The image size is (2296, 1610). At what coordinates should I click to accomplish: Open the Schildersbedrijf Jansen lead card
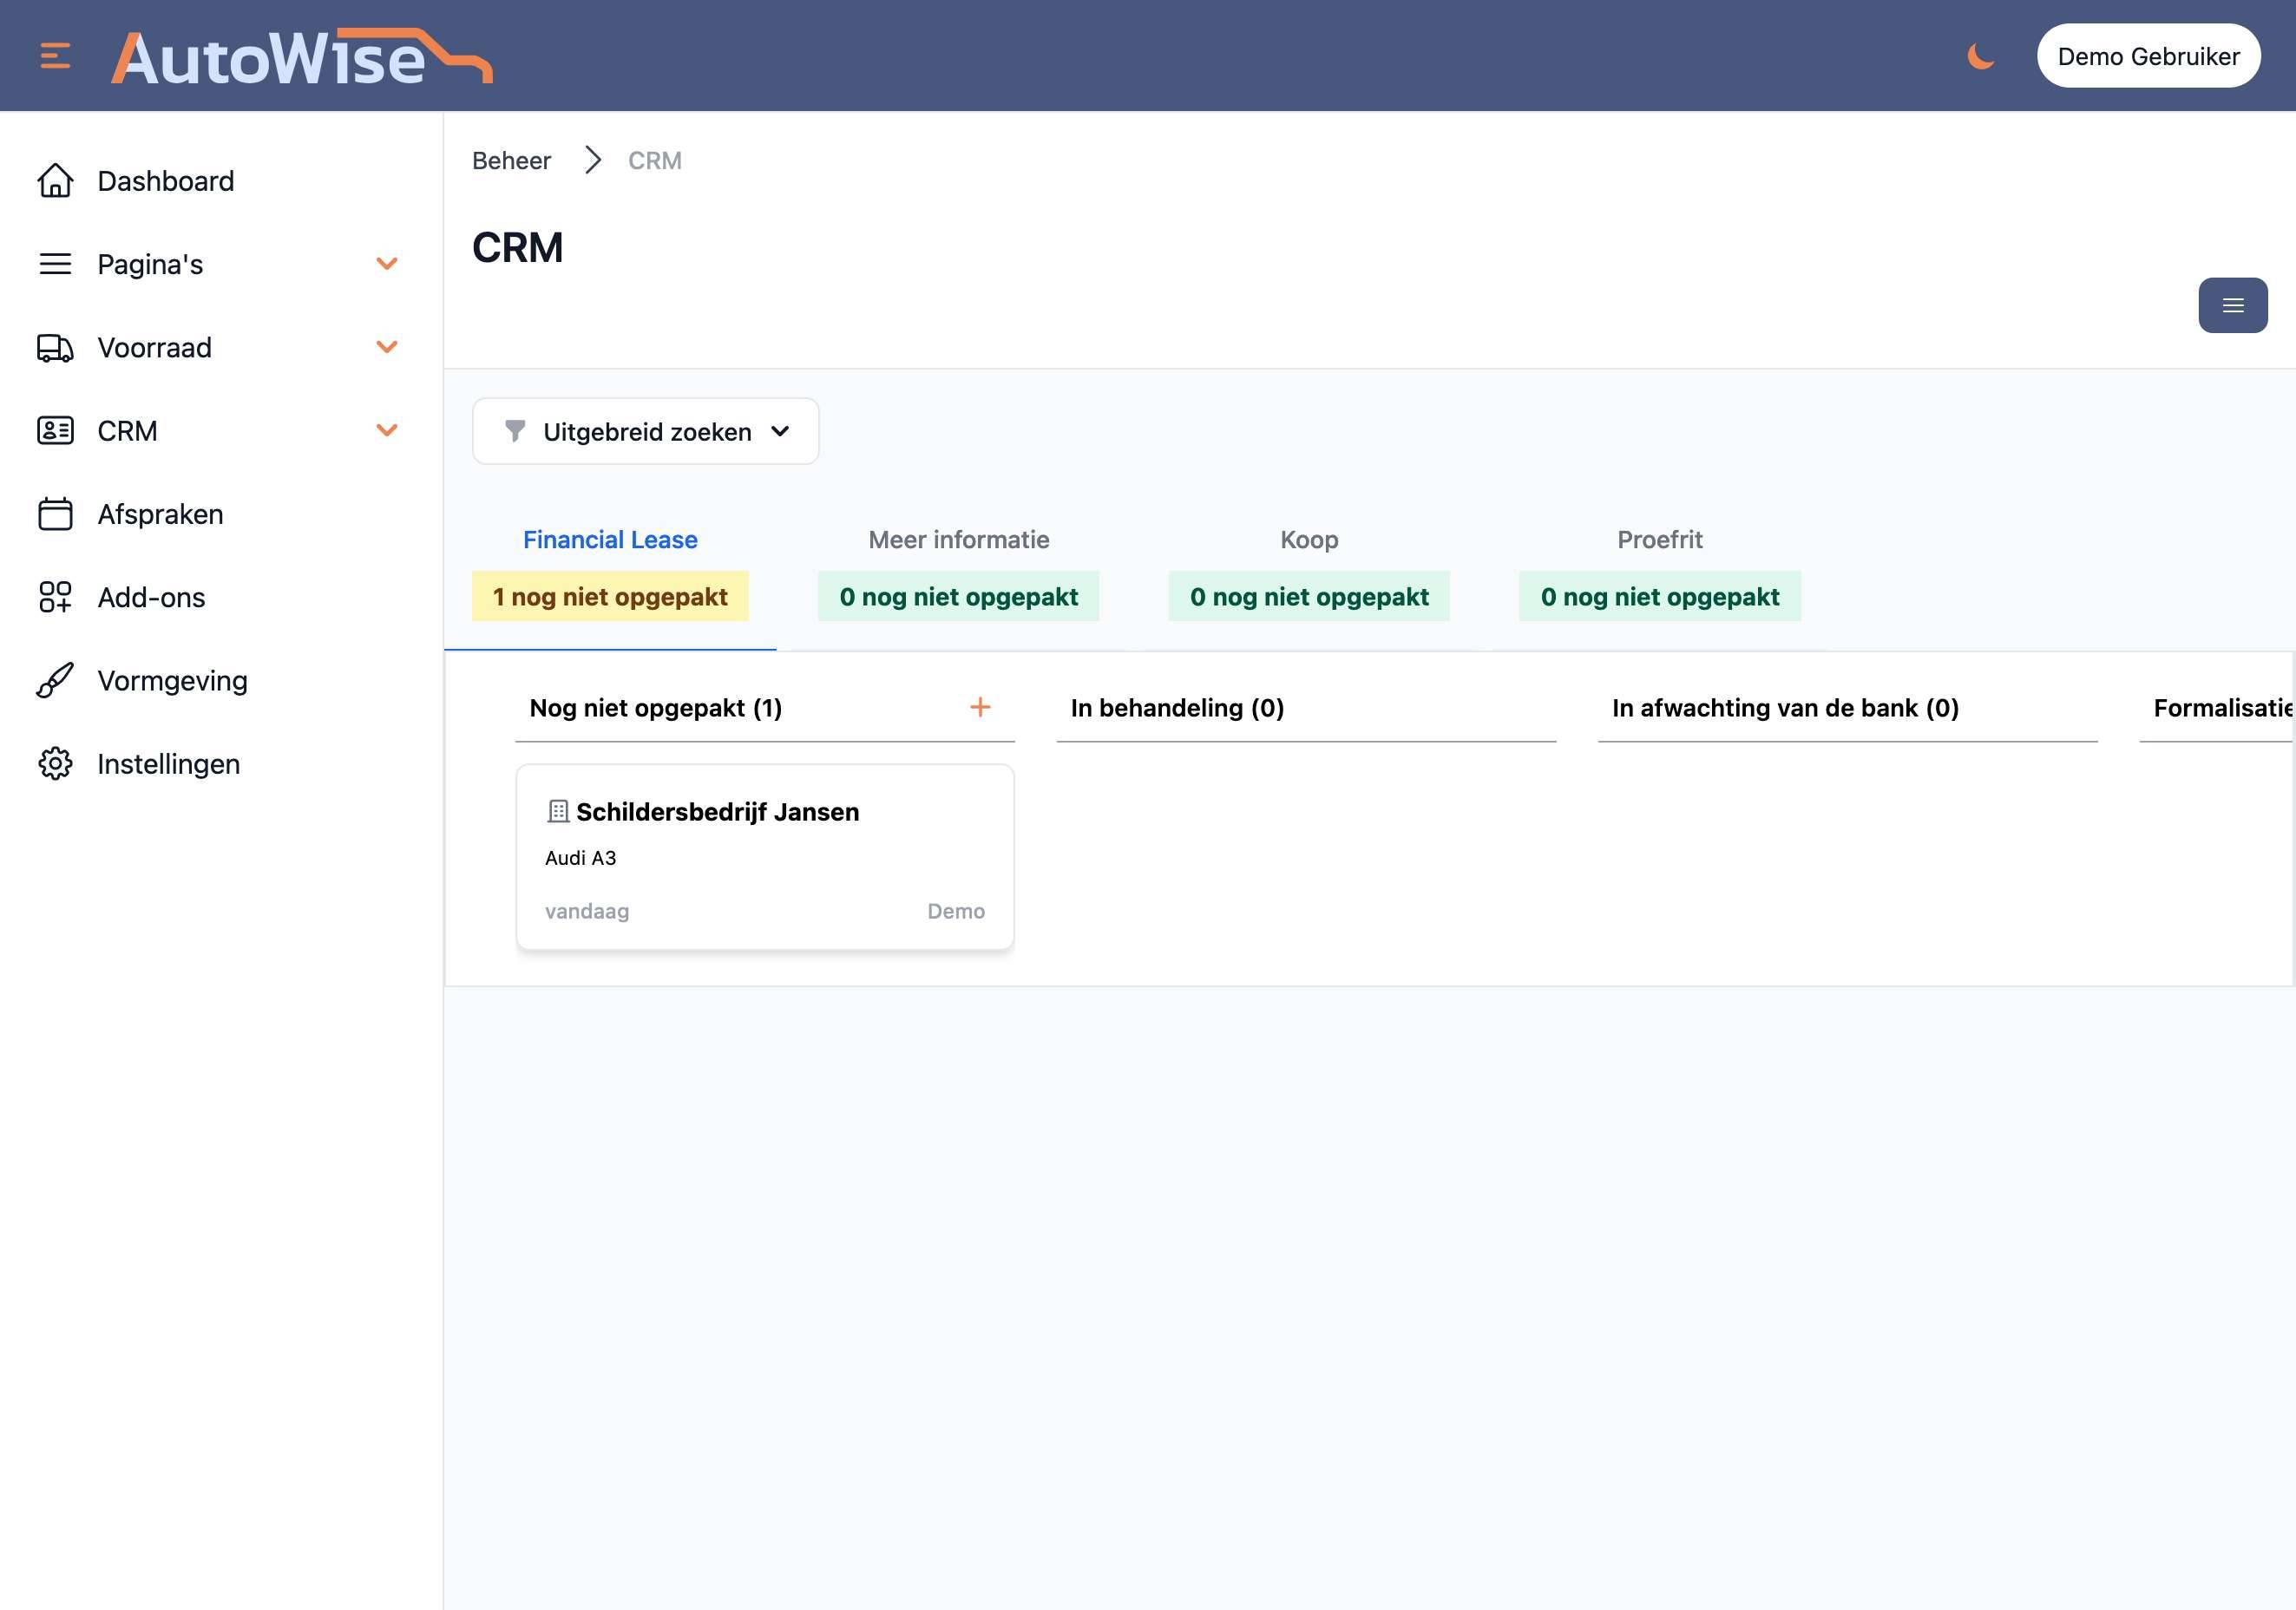[x=765, y=857]
